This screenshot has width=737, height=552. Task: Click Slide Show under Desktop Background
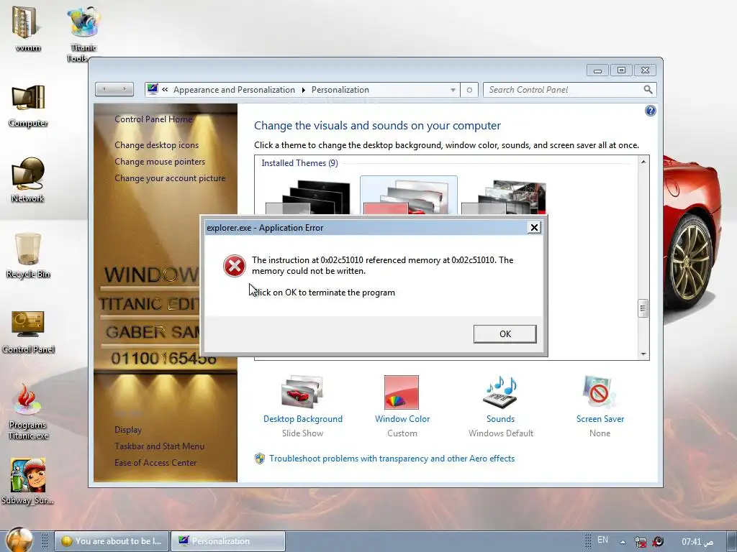(303, 433)
